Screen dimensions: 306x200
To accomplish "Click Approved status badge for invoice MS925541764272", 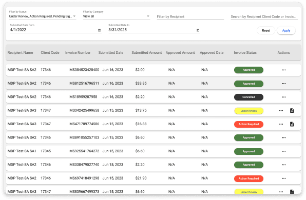I will 248,151.
